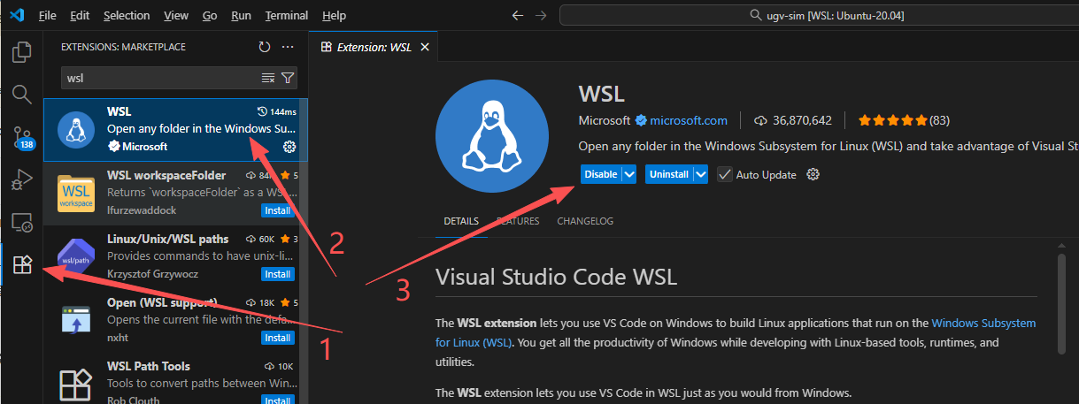Open manage gear for WSL list item
Viewport: 1079px width, 404px height.
click(x=289, y=146)
